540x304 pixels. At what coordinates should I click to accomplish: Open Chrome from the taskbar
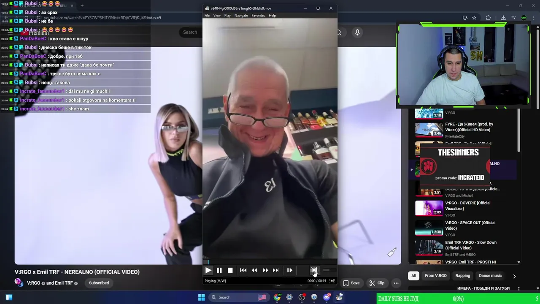pyautogui.click(x=277, y=297)
